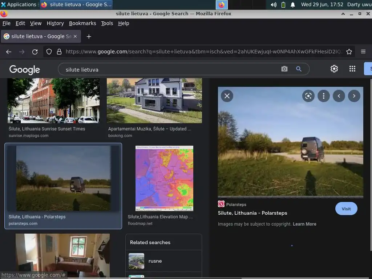372x279 pixels.
Task: Open the File menu
Action: click(x=7, y=23)
